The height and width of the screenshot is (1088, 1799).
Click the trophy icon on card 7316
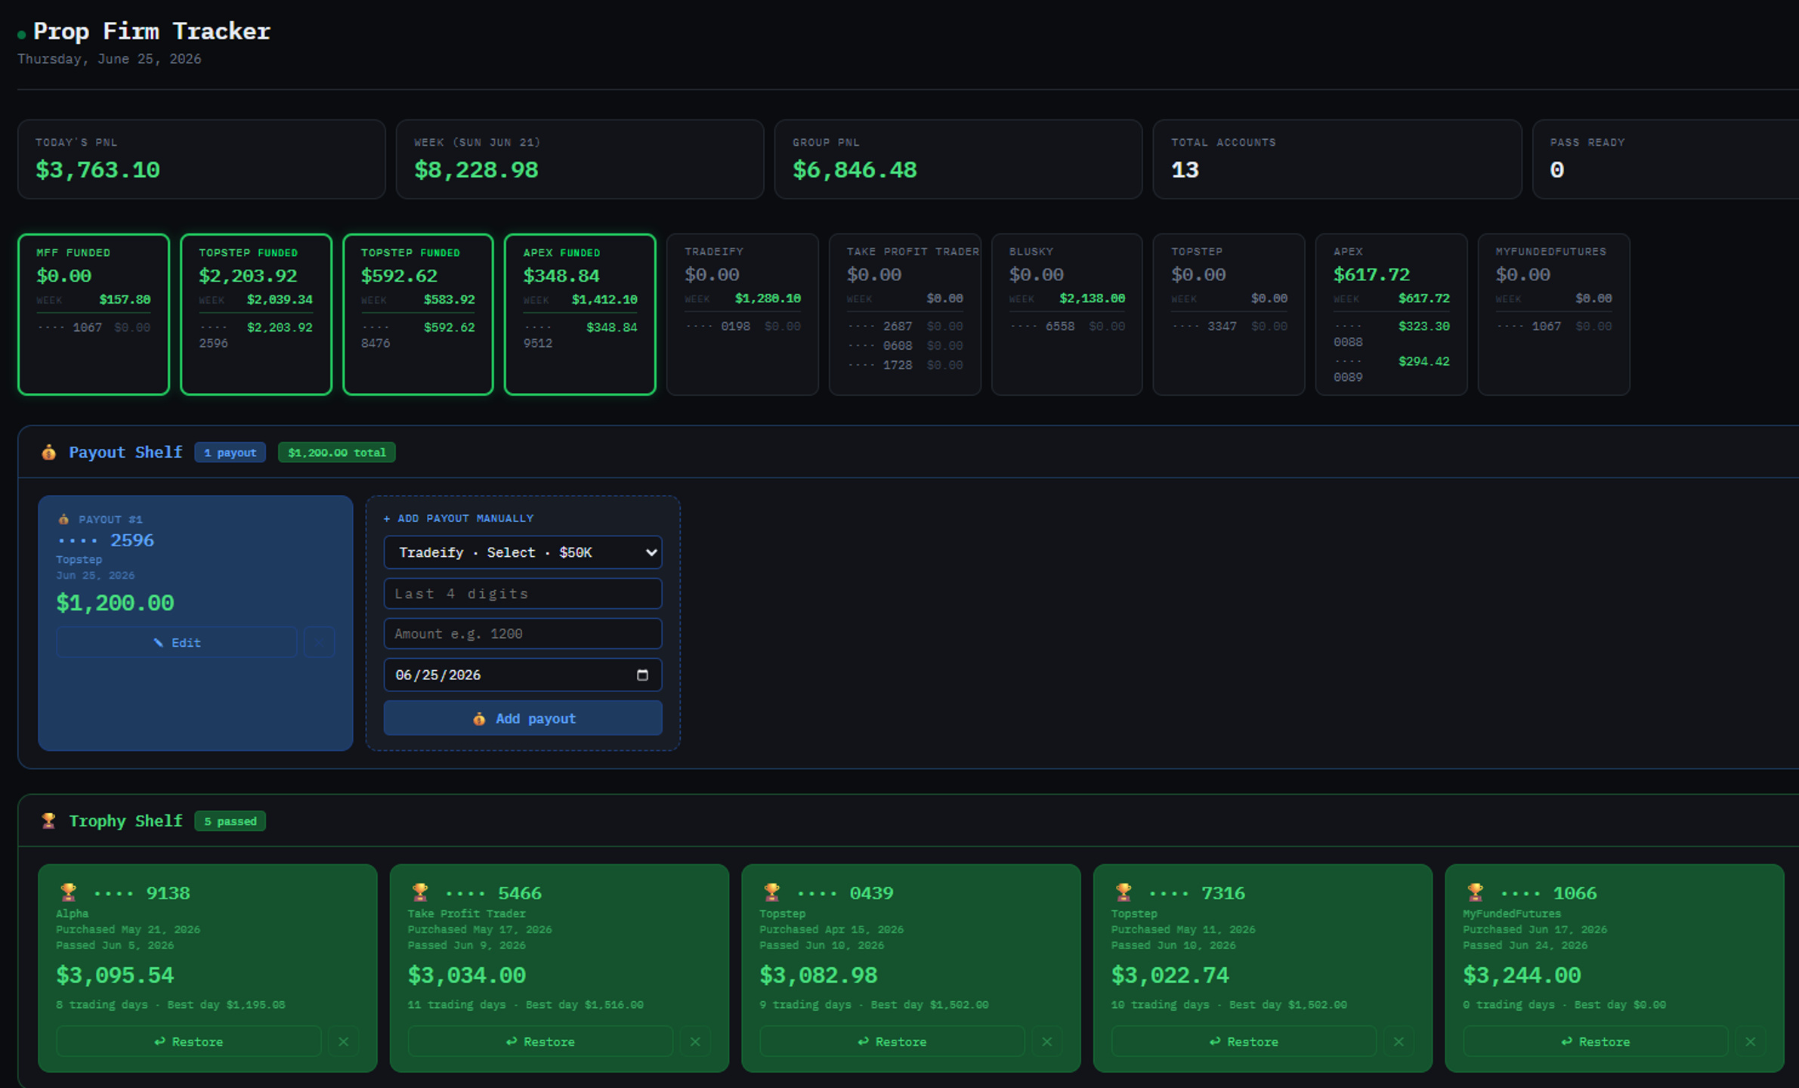coord(1124,892)
